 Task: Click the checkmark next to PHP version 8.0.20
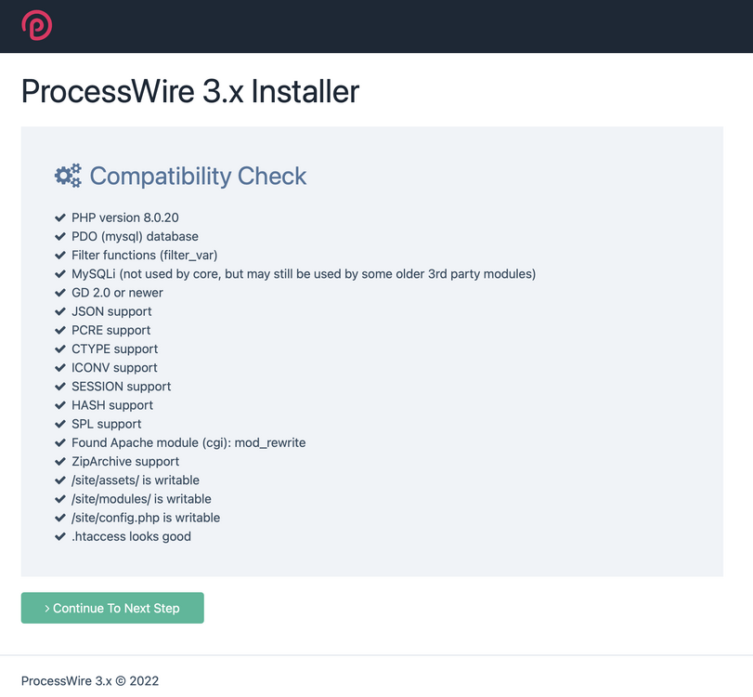point(60,217)
